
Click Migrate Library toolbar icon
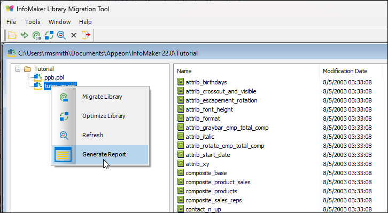pyautogui.click(x=37, y=35)
